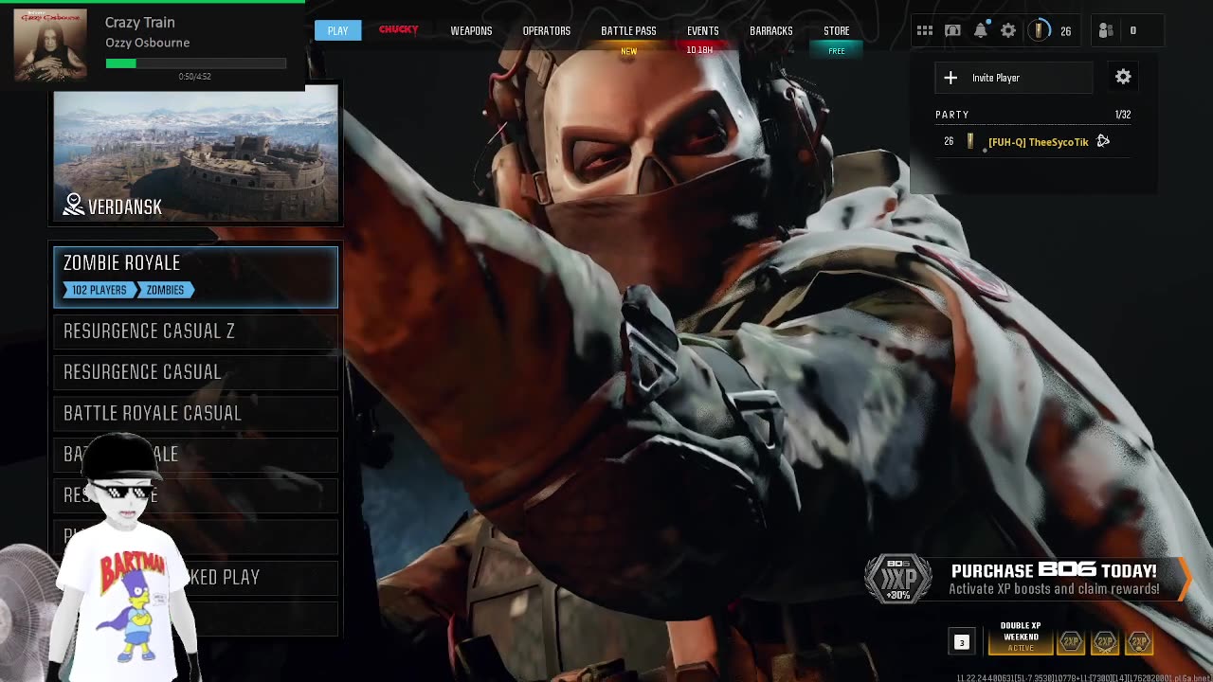Viewport: 1213px width, 682px height.
Task: Click the ZOMBIES tag
Action: (165, 290)
